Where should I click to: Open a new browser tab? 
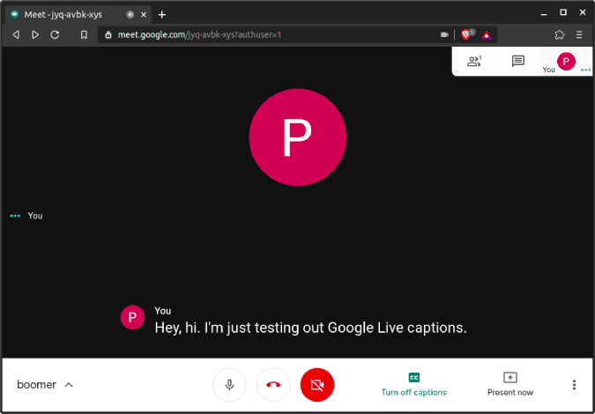coord(162,15)
